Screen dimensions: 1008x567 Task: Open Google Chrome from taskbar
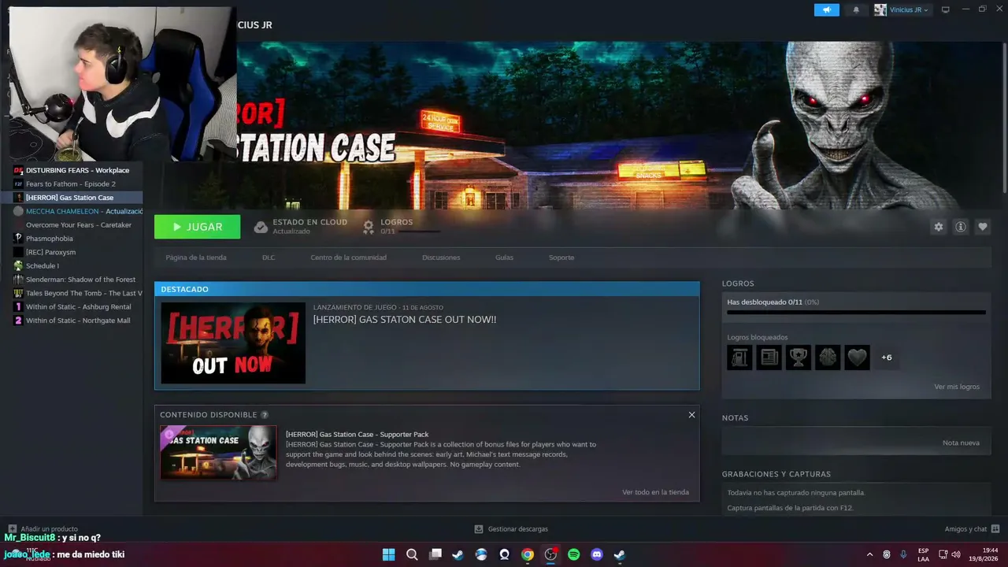528,554
